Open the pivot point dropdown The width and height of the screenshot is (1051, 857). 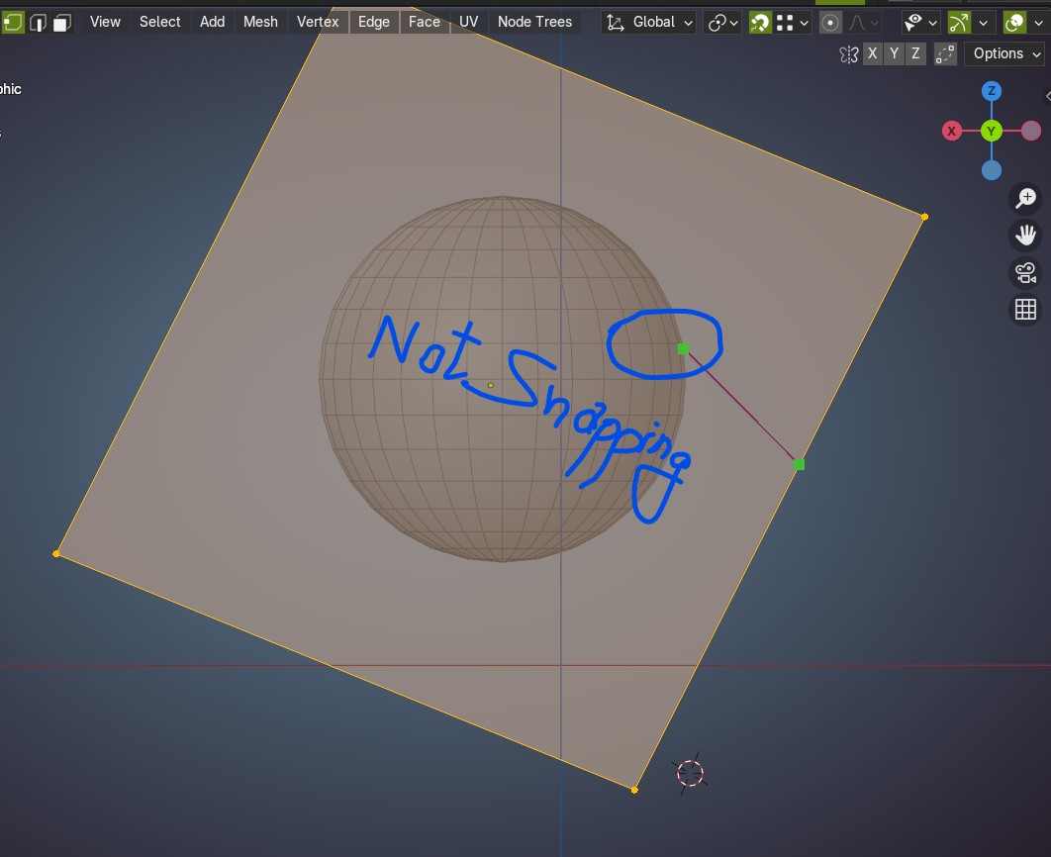click(722, 23)
